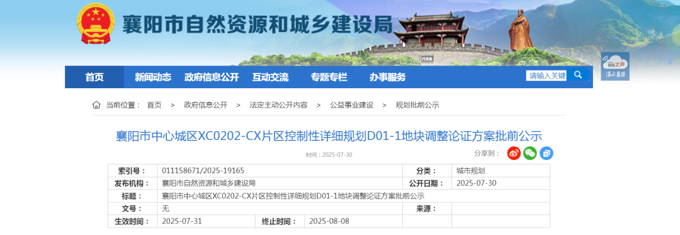Click the 文号 value 无
Screen dimensions: 680x235
(x=166, y=209)
